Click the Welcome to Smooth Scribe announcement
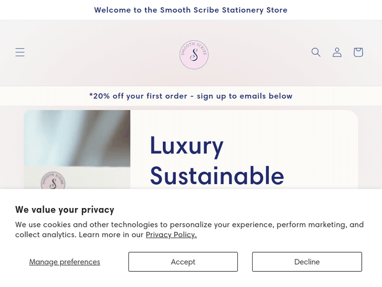The height and width of the screenshot is (287, 382). 191,10
